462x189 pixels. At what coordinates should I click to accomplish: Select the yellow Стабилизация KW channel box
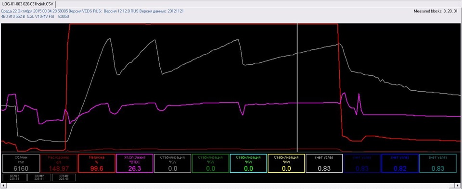286,163
